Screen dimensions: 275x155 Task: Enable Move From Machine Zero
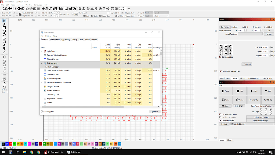click(221, 71)
